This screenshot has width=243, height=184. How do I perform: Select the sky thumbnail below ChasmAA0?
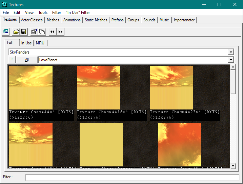coord(31,145)
